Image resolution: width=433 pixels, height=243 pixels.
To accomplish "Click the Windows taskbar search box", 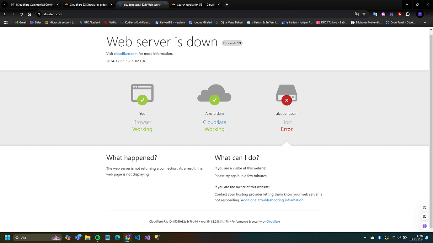I will [x=37, y=238].
